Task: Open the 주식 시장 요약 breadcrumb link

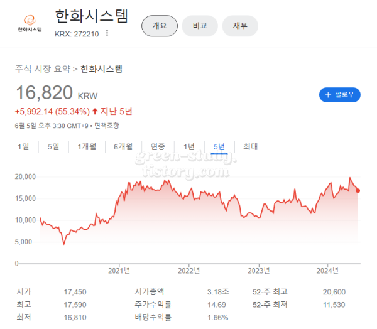Action: point(43,69)
